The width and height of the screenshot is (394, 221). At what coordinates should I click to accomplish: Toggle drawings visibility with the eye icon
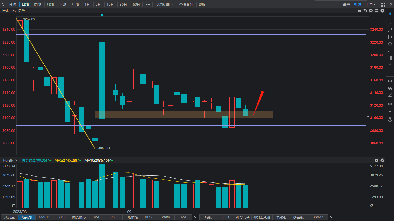(390, 104)
